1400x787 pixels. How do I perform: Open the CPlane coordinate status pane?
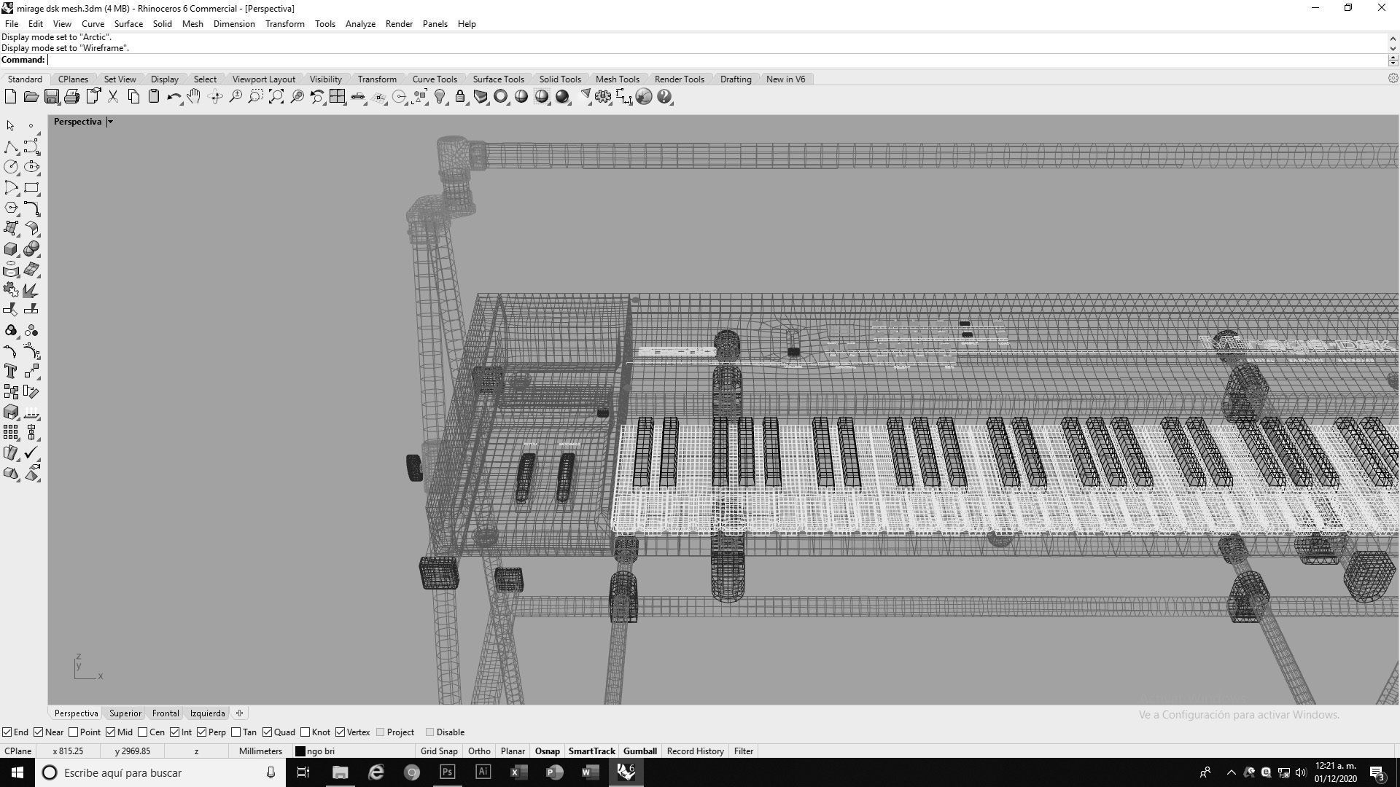pyautogui.click(x=18, y=751)
